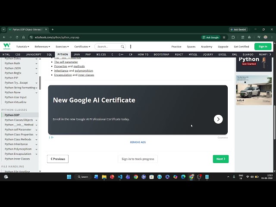Screen dimensions: 276x207
Task: Expand Python RegEx sidebar item
Action: [x=36, y=73]
